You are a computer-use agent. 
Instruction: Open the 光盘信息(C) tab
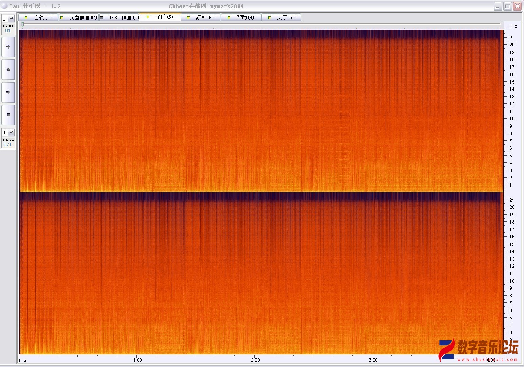click(79, 17)
